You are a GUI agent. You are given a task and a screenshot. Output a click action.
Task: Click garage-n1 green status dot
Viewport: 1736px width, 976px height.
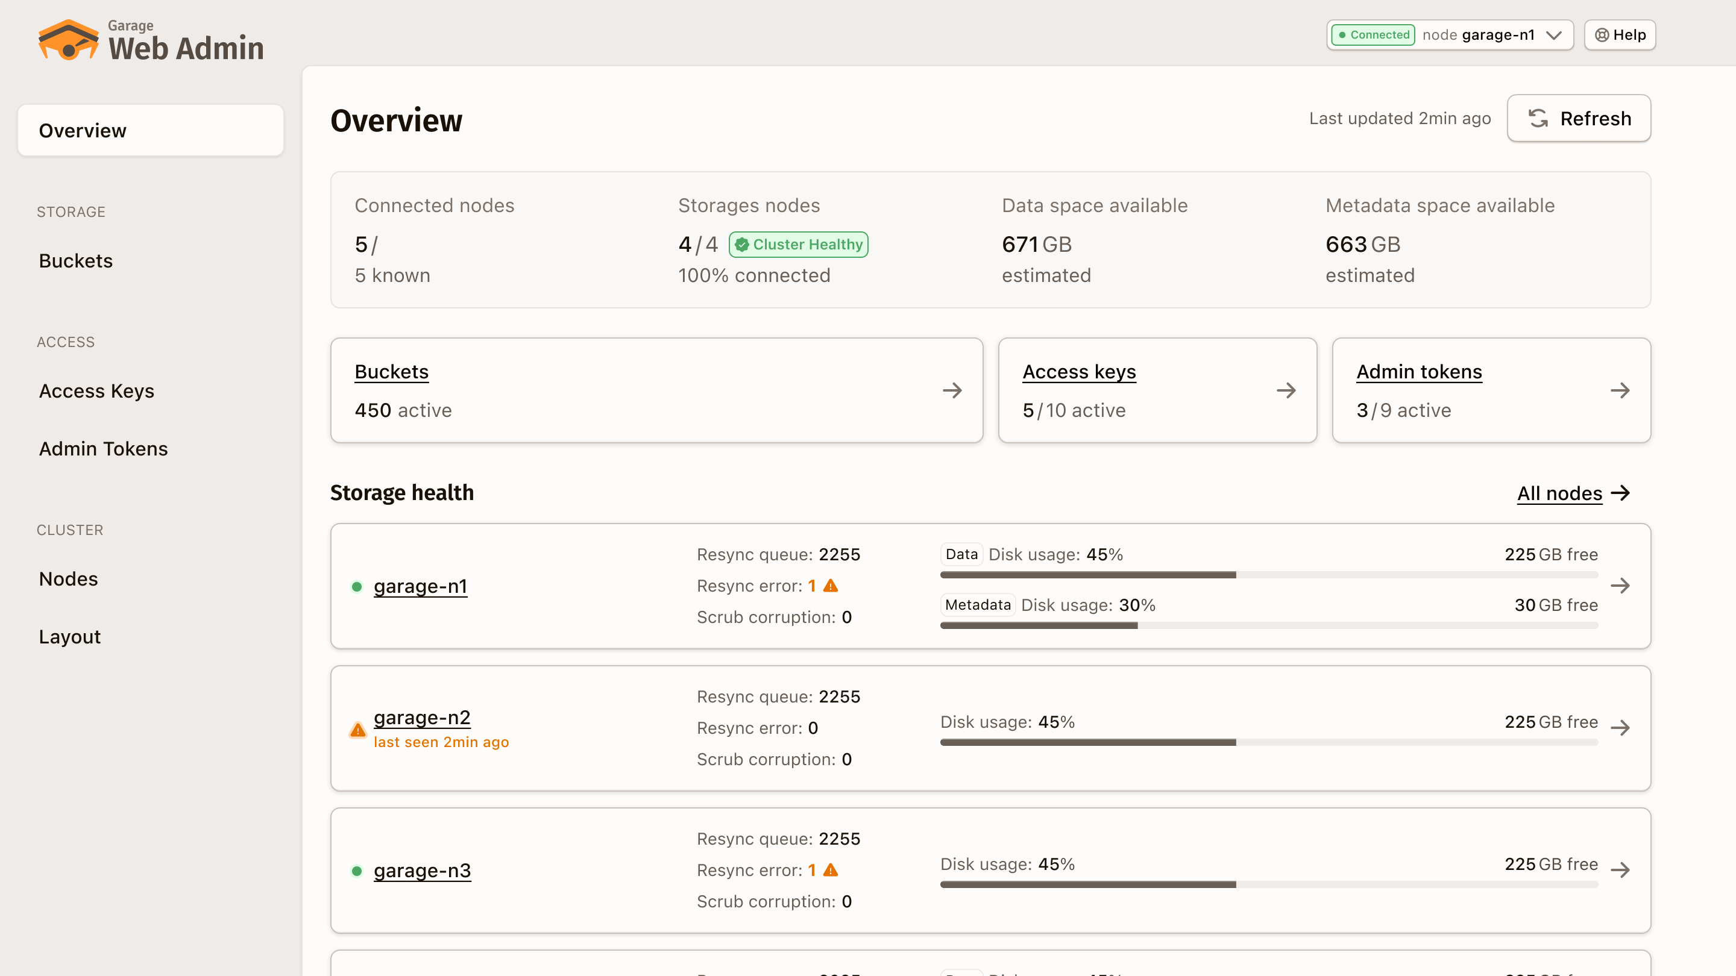pyautogui.click(x=357, y=587)
